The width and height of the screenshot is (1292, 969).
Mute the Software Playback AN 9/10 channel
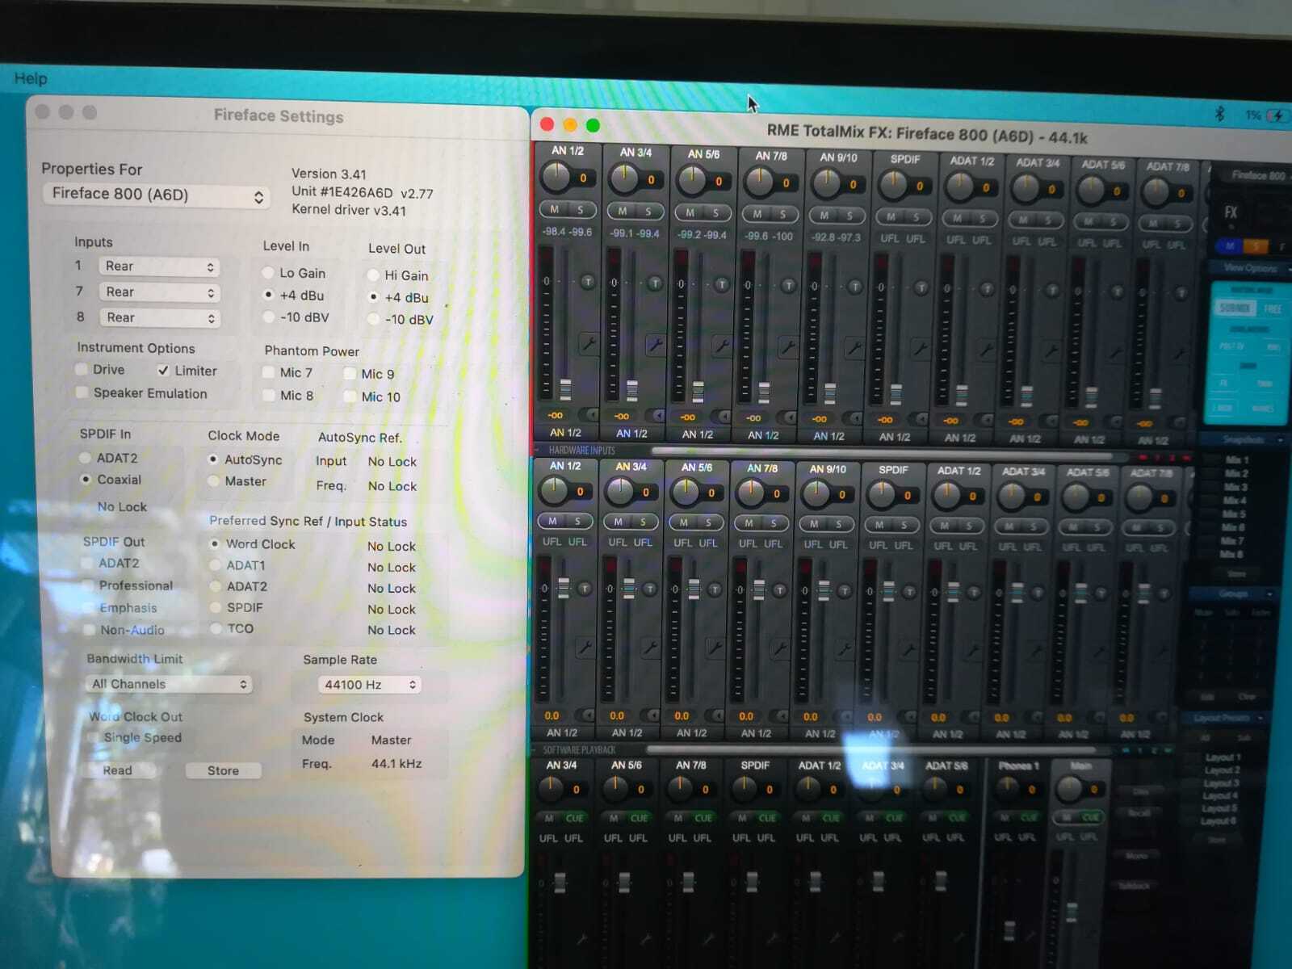[x=814, y=524]
